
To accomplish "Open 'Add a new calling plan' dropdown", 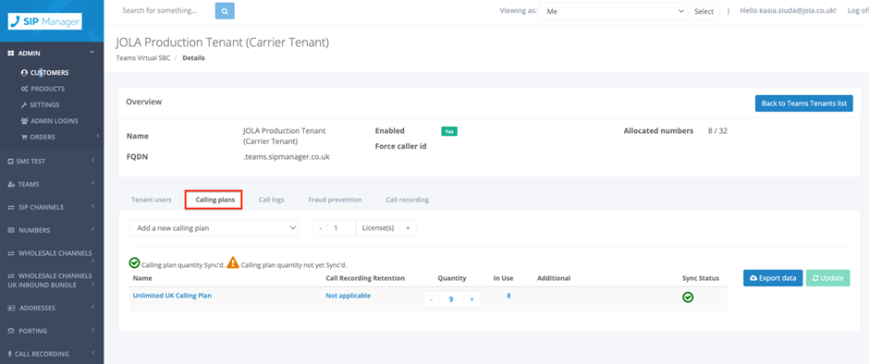I will click(214, 227).
